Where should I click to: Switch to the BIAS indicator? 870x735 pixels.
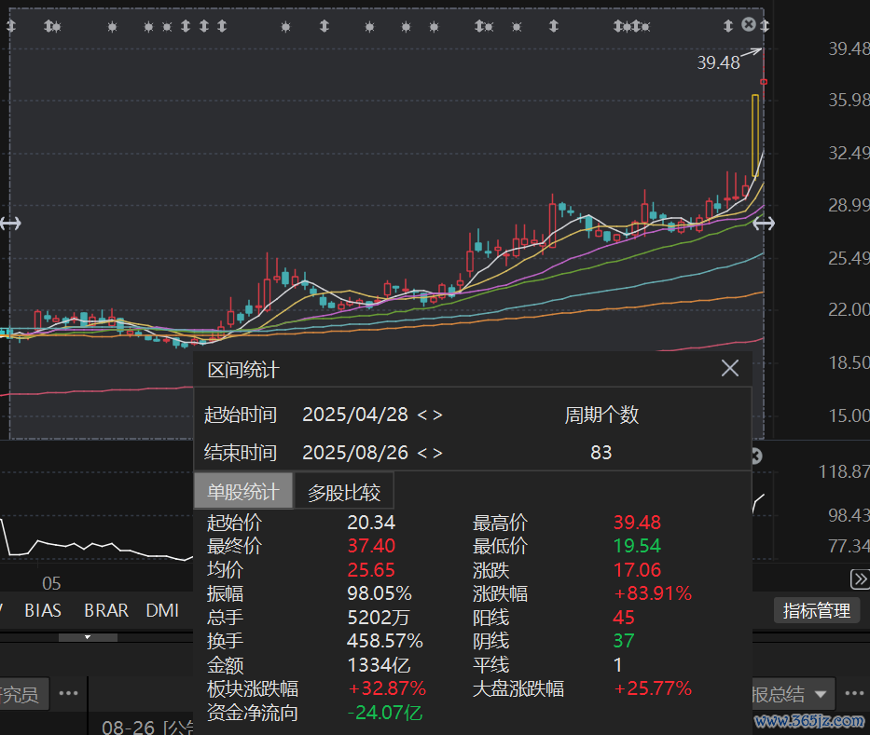pos(43,611)
